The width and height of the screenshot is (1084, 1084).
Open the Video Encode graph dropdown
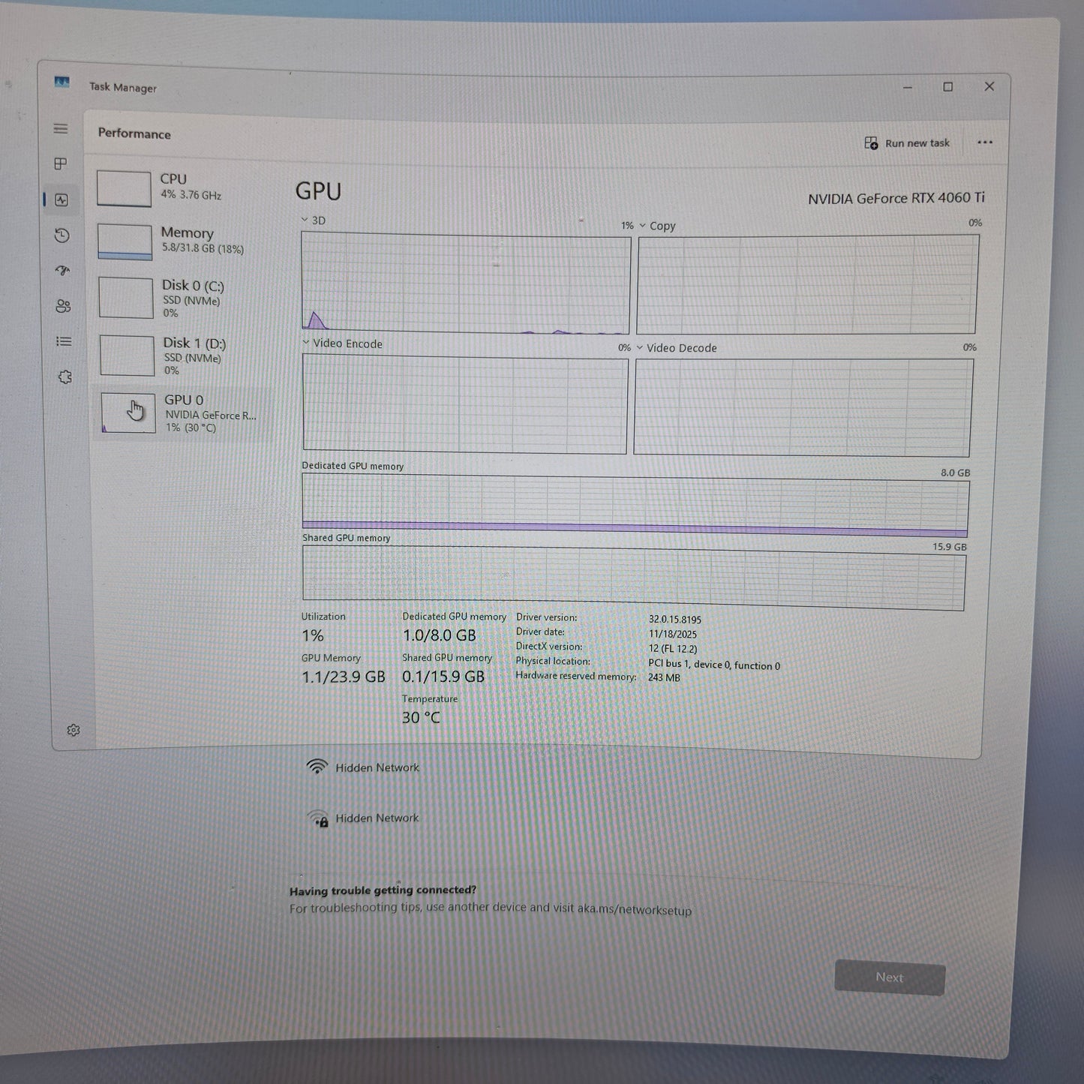306,343
